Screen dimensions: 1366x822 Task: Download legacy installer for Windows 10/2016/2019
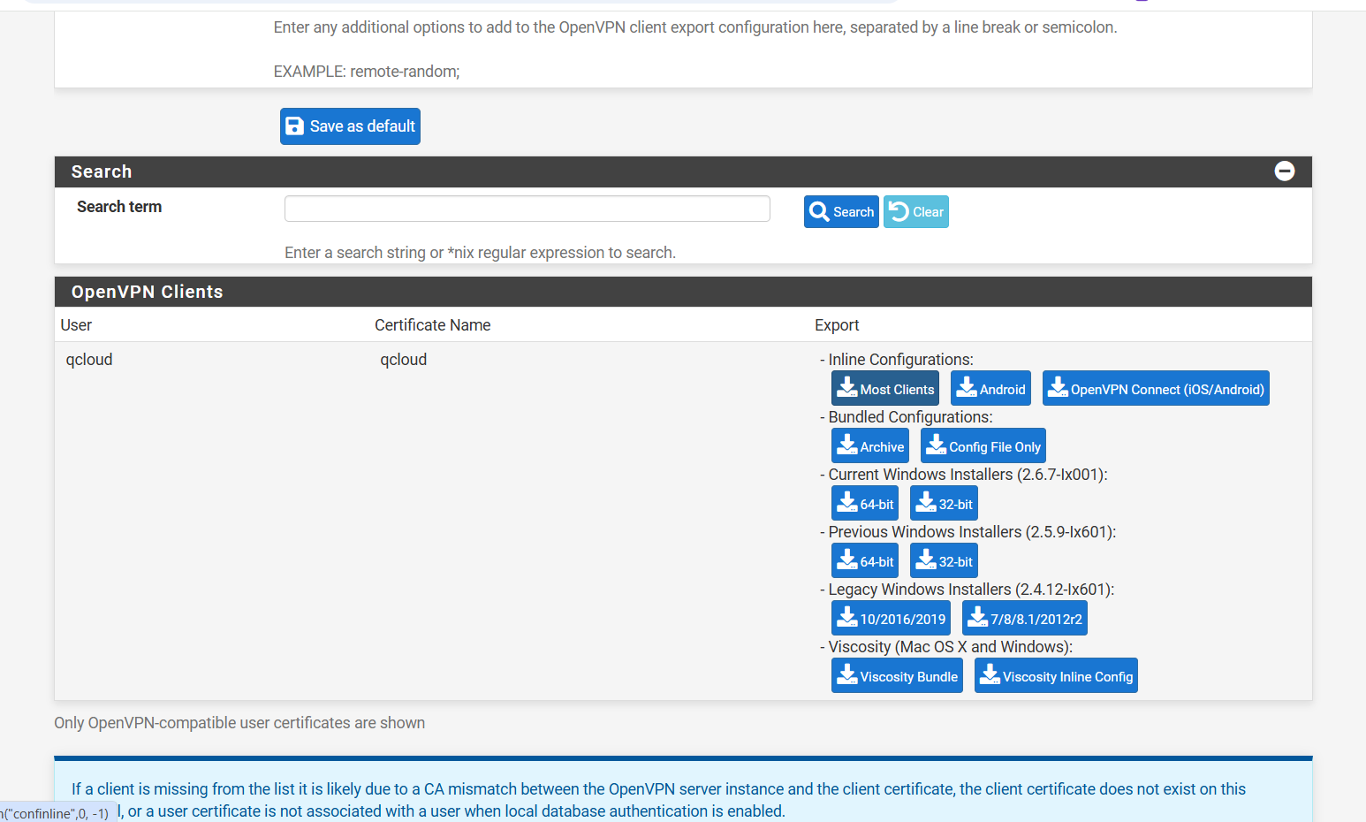891,619
